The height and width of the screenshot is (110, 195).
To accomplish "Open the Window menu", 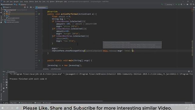I will (52, 2).
